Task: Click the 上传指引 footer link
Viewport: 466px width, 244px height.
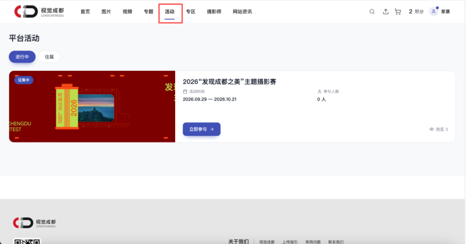Action: coord(290,242)
